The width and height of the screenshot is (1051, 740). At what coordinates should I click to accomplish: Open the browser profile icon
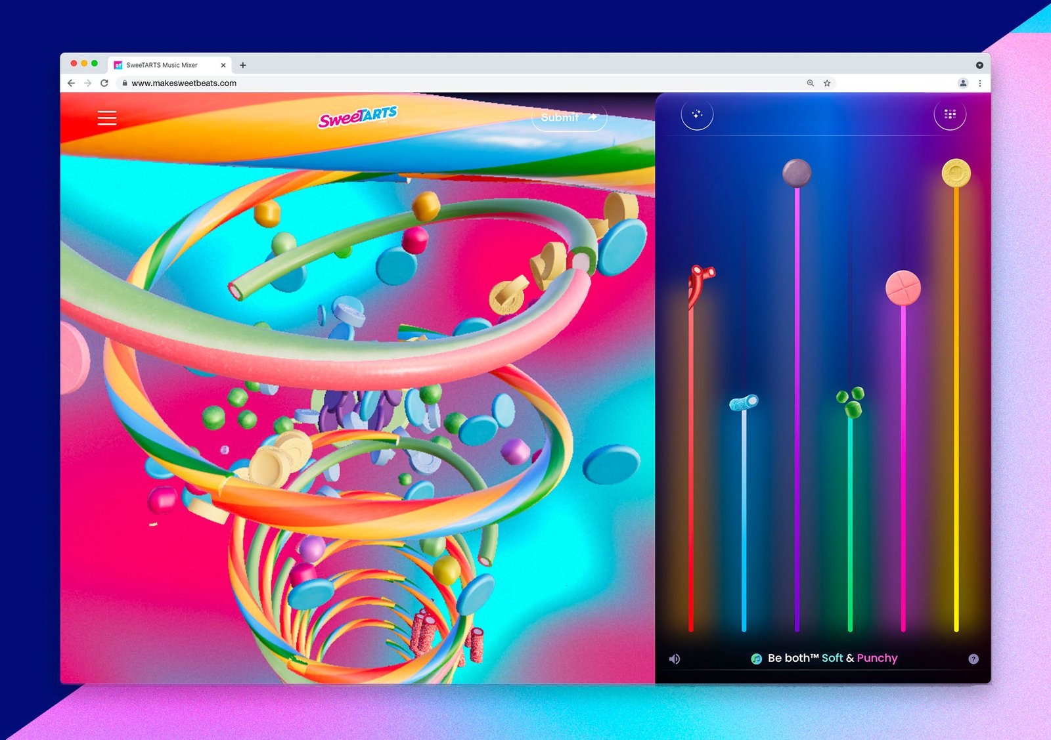963,83
